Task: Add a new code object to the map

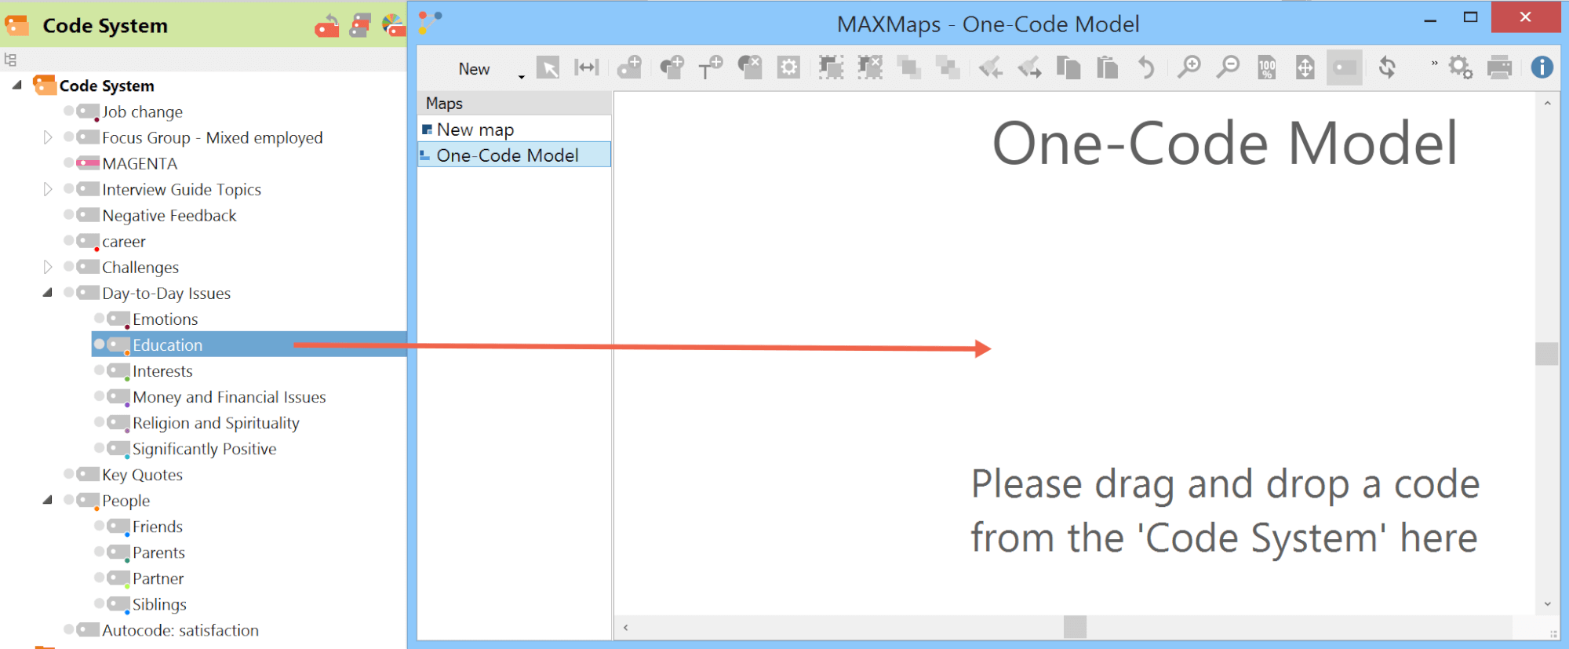Action: (x=629, y=67)
